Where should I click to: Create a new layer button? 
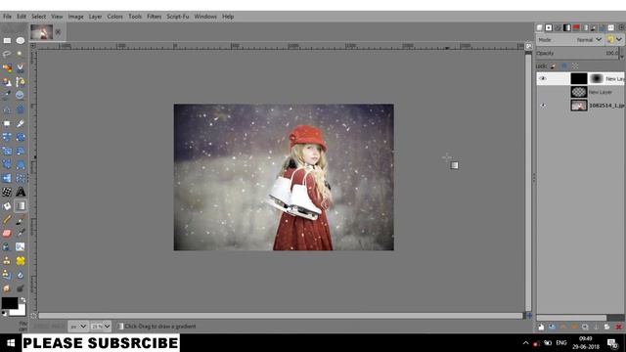pyautogui.click(x=541, y=328)
